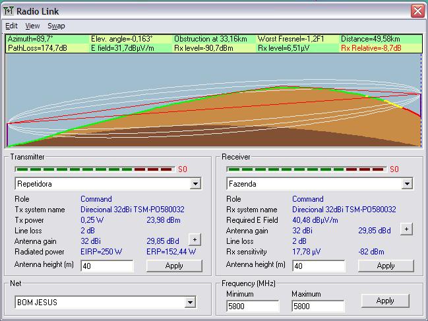
Task: Close the Radio Link window
Action: pos(417,11)
